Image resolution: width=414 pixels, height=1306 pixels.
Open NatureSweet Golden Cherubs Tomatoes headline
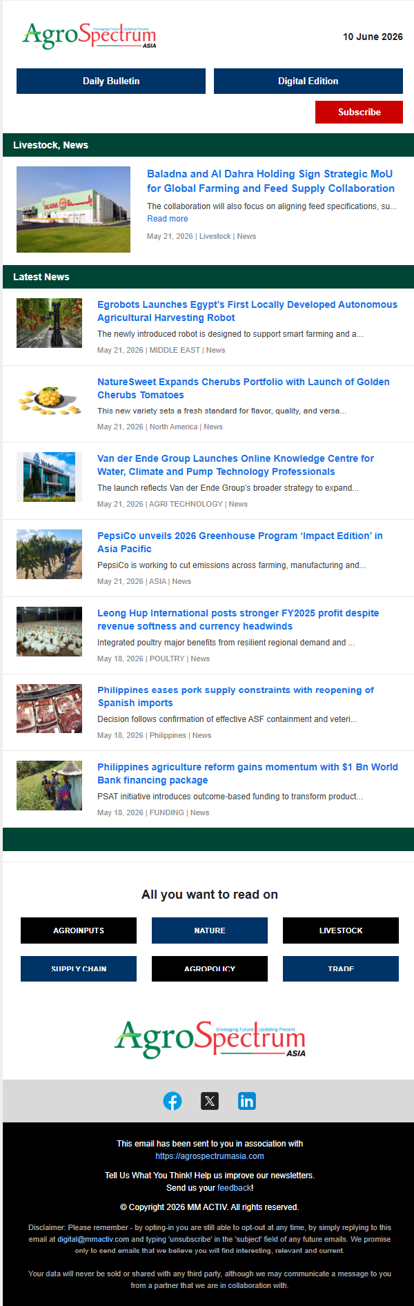tap(244, 388)
